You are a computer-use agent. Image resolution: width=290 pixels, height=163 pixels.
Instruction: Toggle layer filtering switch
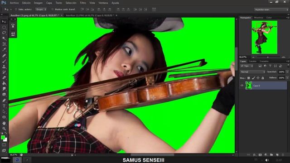tap(288, 65)
